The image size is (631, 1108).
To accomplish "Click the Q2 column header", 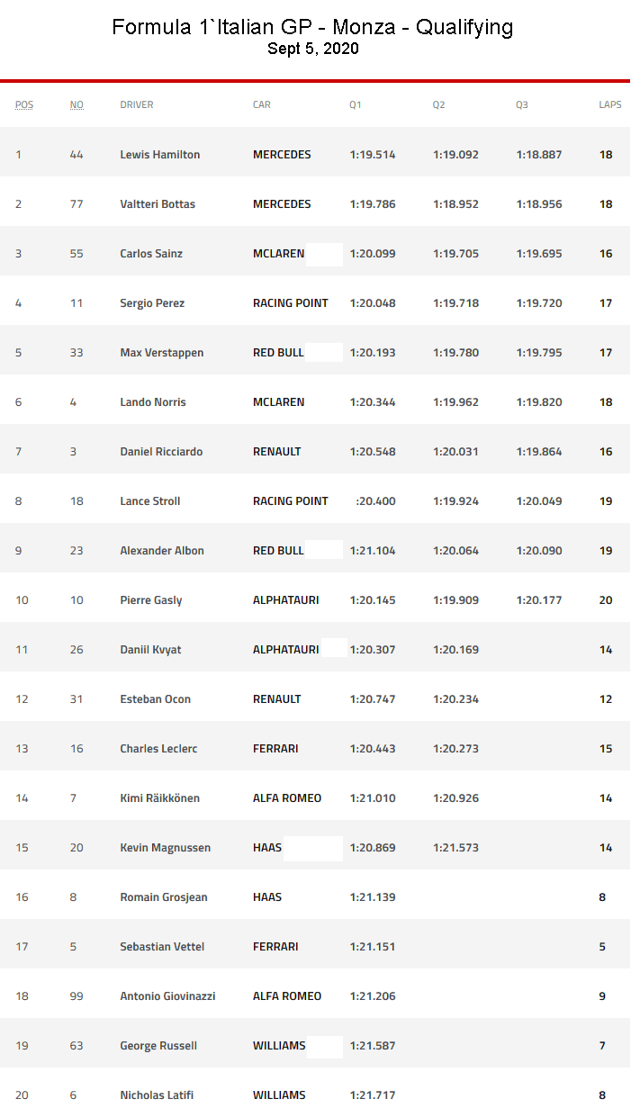I will (x=438, y=104).
